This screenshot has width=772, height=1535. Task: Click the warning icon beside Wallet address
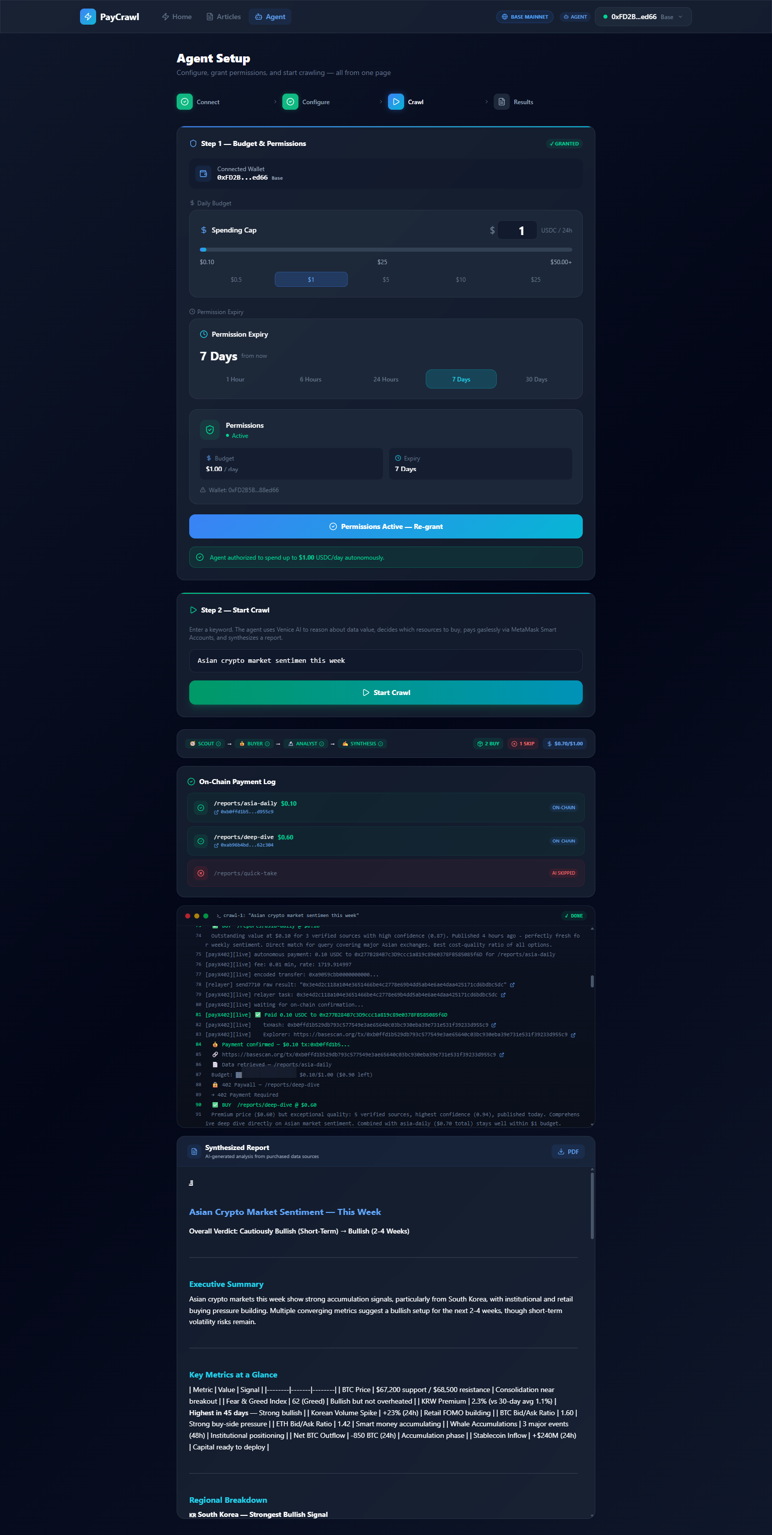(x=202, y=490)
